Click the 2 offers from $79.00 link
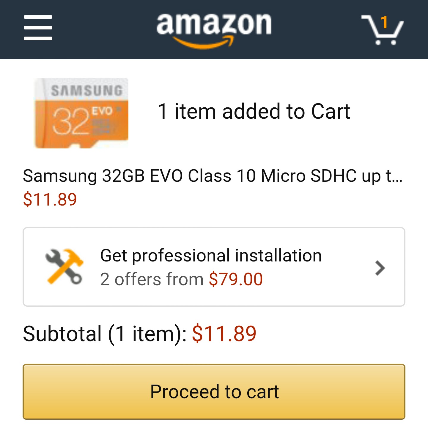428x431 pixels. (181, 279)
